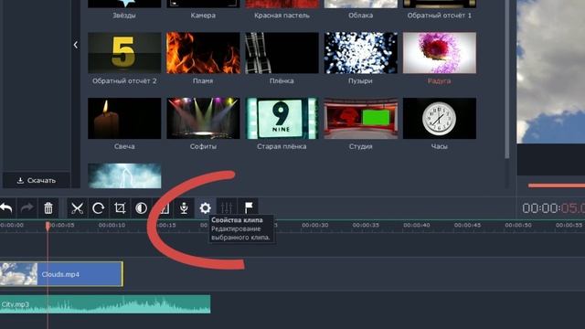Choose the Пламя flame thumbnail
This screenshot has height=329, width=585.
click(203, 53)
